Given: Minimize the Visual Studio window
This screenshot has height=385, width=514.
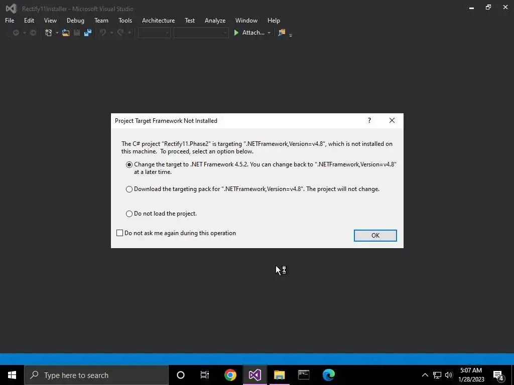Looking at the screenshot, I should coord(471,8).
